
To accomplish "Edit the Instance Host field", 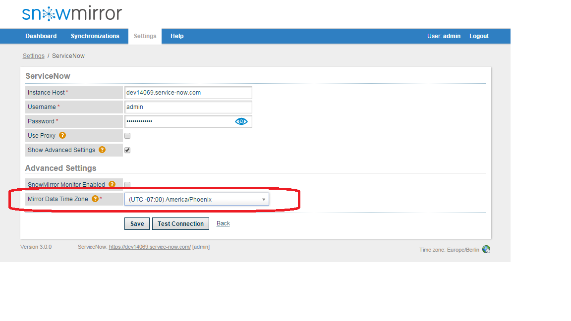I will [x=188, y=93].
